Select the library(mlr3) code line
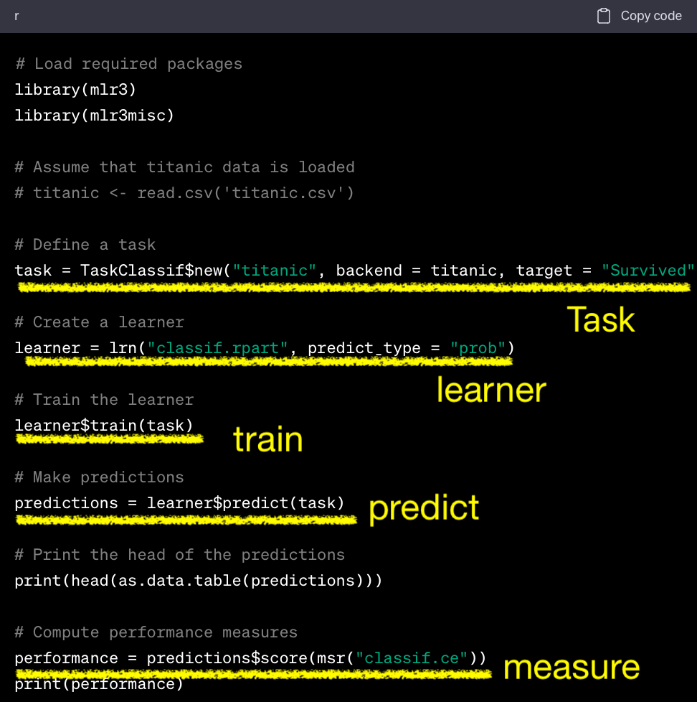 point(75,90)
